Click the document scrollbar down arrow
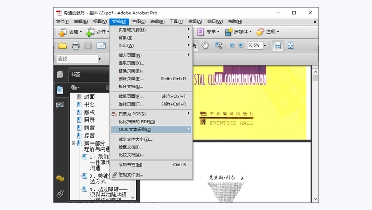The image size is (372, 210). coord(315,199)
